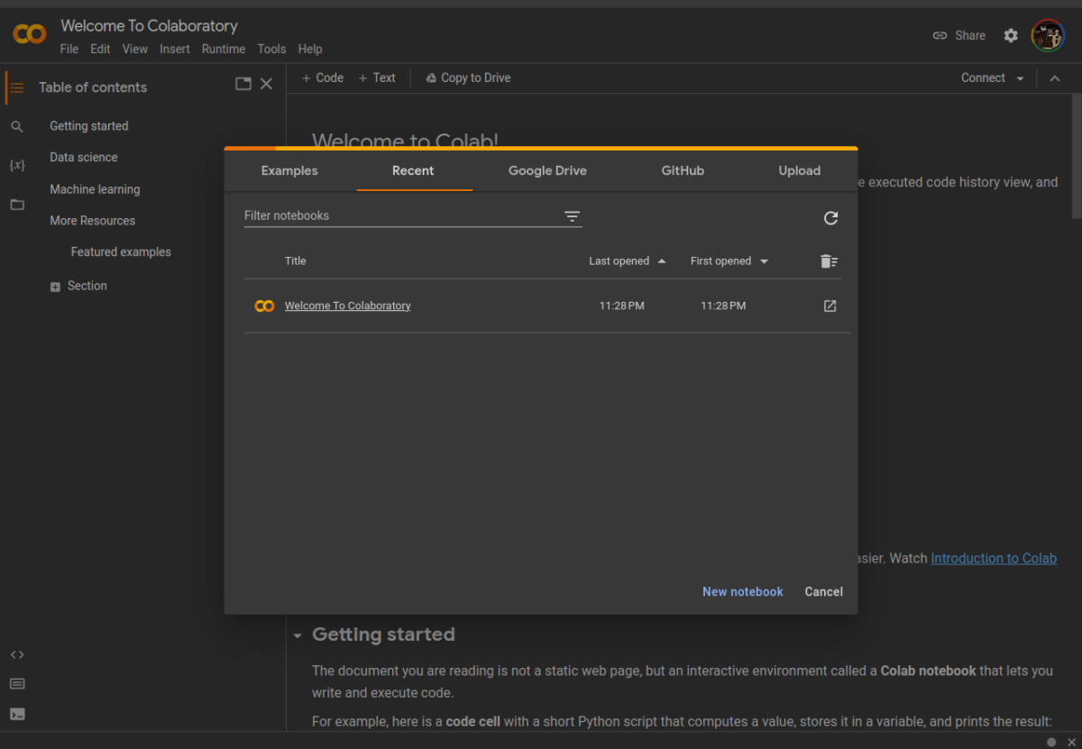The image size is (1082, 749).
Task: Open the Files panel in the sidebar
Action: coord(17,205)
